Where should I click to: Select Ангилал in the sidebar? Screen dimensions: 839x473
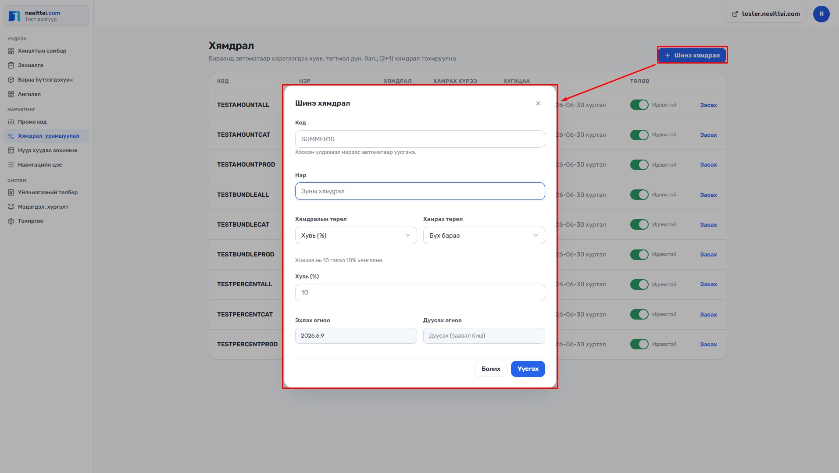(46, 94)
